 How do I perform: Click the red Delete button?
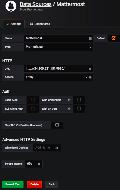(x=35, y=184)
